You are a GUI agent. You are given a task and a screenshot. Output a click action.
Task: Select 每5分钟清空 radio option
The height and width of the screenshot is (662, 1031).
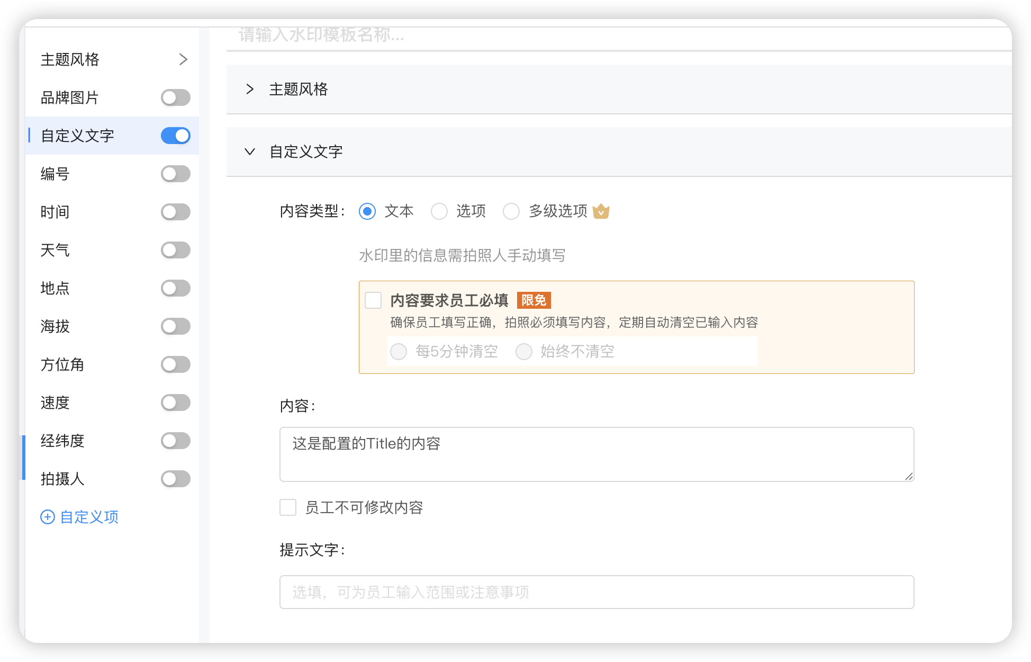(x=399, y=352)
